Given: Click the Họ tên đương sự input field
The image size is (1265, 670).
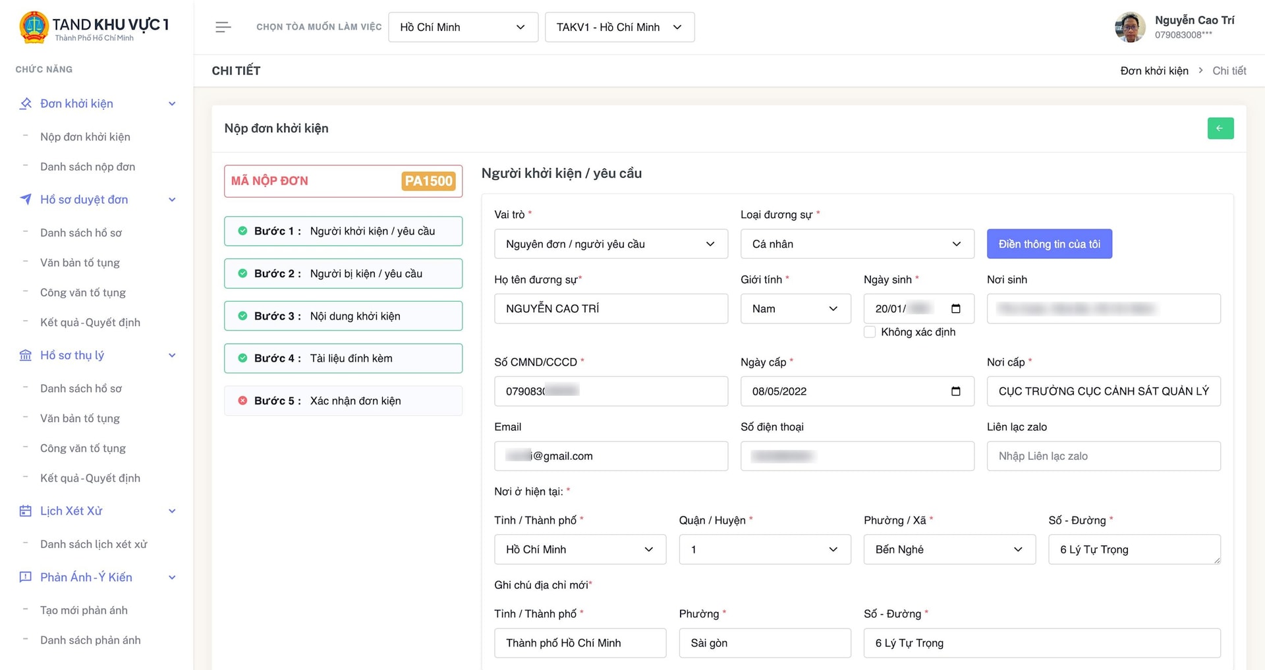Looking at the screenshot, I should click(611, 308).
